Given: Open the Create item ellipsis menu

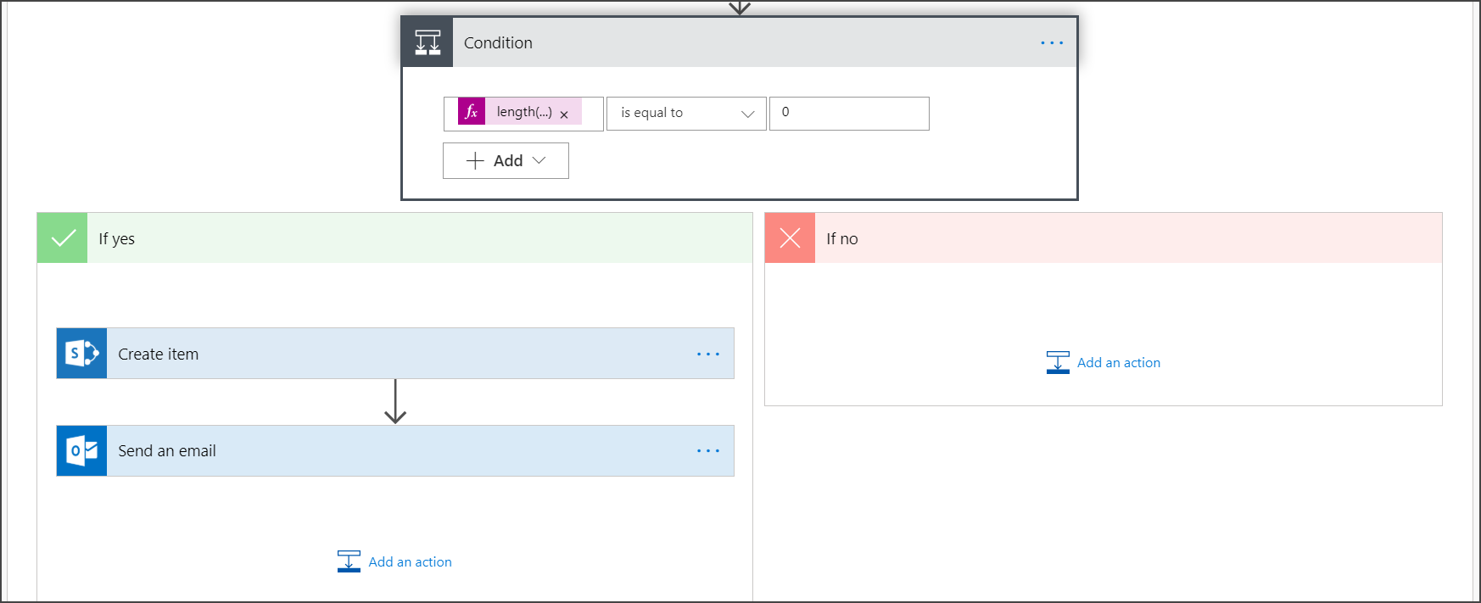Looking at the screenshot, I should point(708,354).
